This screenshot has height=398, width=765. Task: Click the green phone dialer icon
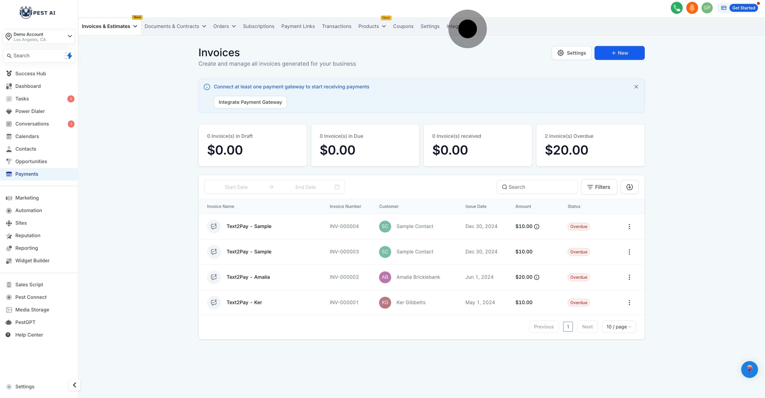pyautogui.click(x=677, y=8)
